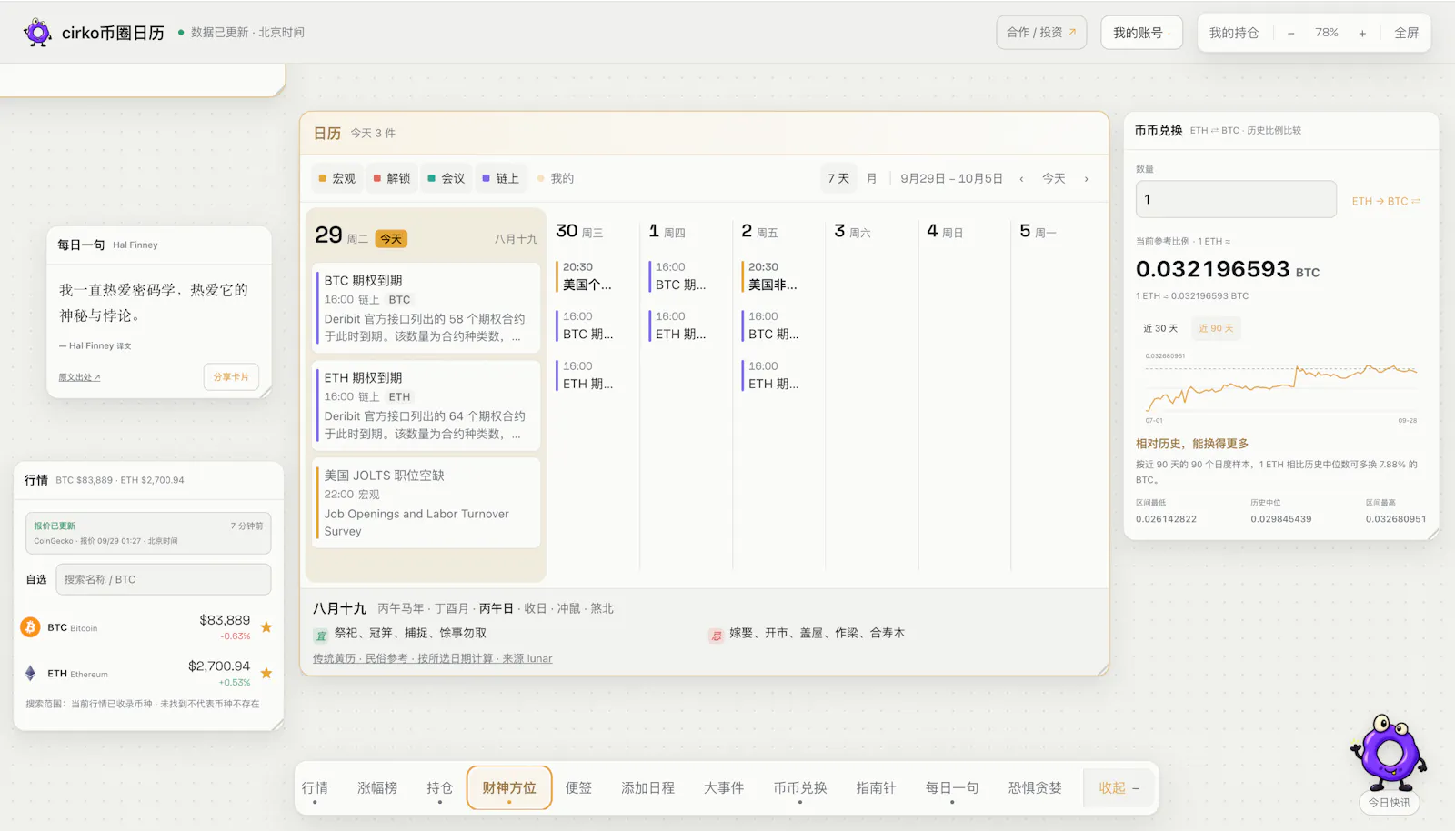This screenshot has height=831, width=1455.
Task: Open the BTC 期权到期 event card
Action: [x=426, y=308]
